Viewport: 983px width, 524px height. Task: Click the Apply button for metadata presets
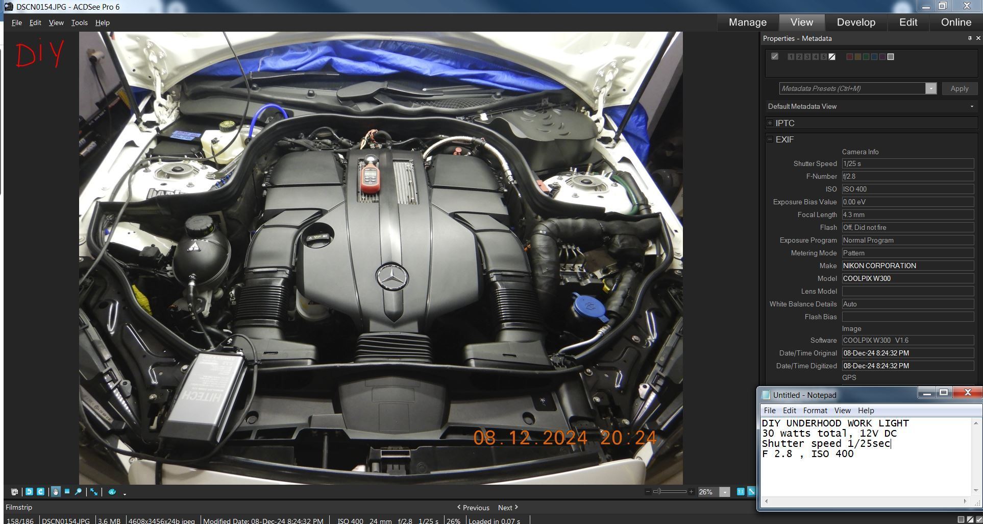point(959,88)
